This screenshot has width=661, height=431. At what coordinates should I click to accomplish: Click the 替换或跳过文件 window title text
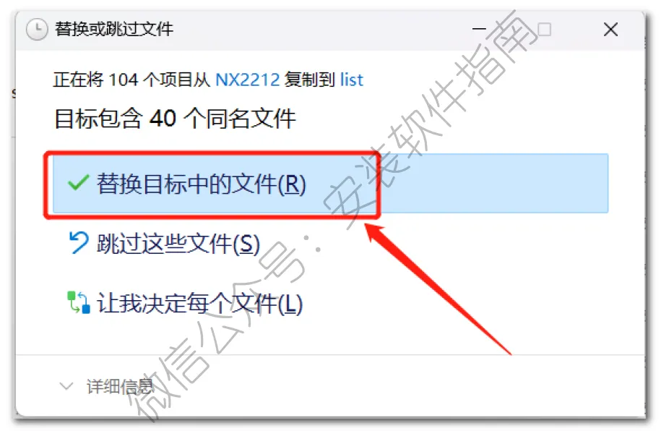(114, 29)
